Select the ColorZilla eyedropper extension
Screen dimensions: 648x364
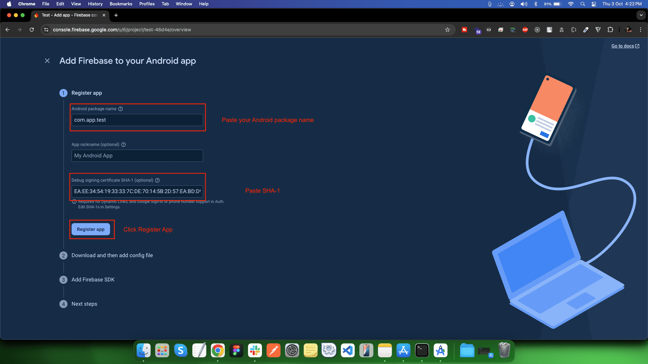pyautogui.click(x=586, y=30)
